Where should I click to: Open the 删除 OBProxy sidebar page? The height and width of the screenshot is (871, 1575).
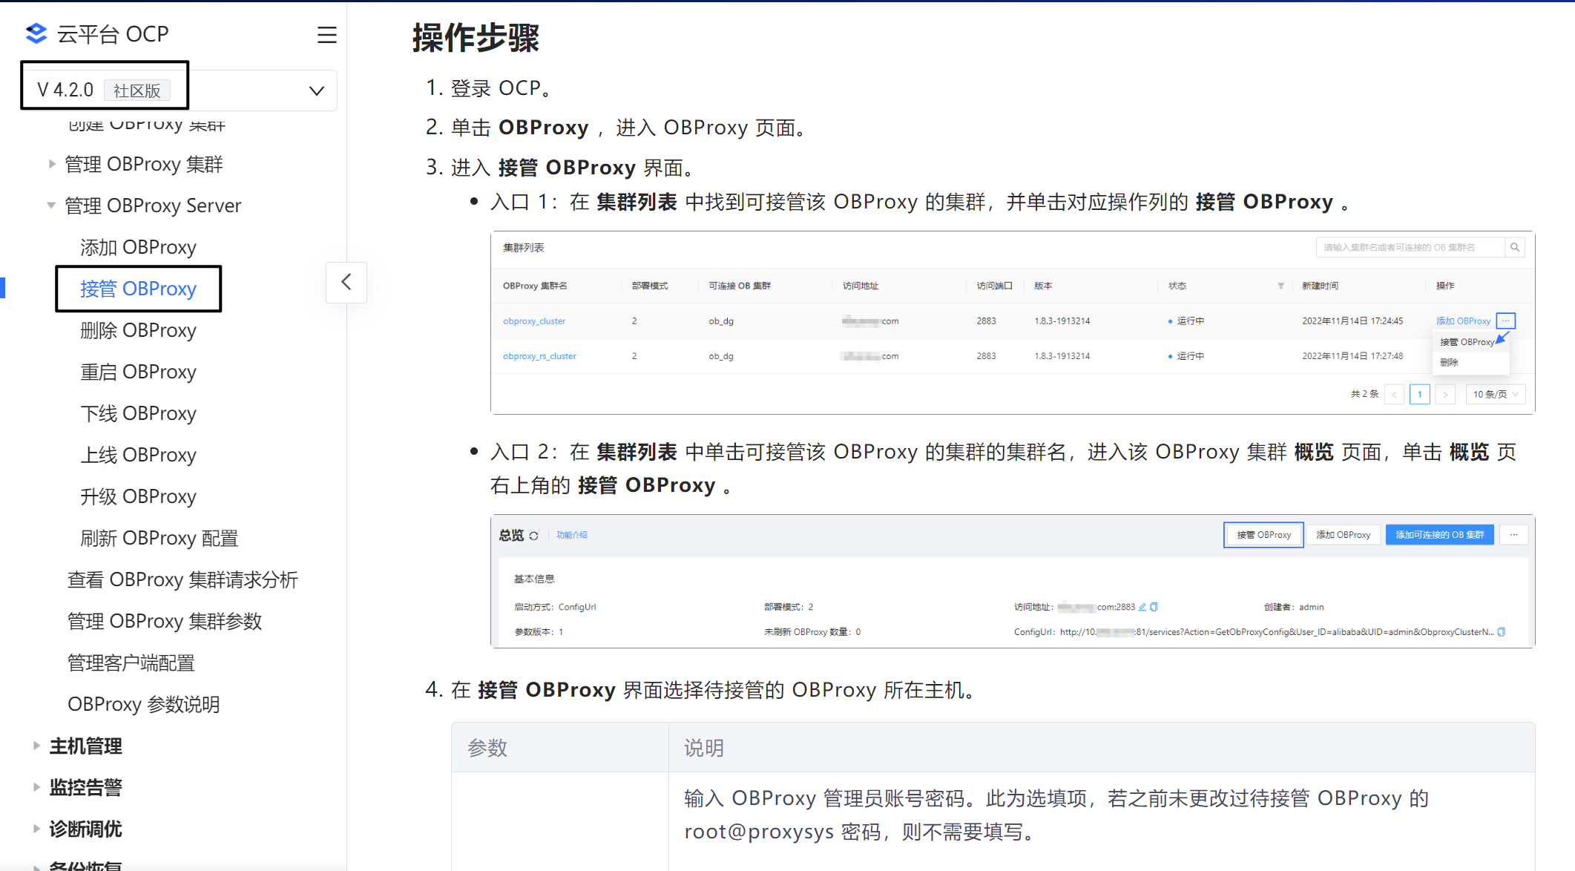point(138,330)
